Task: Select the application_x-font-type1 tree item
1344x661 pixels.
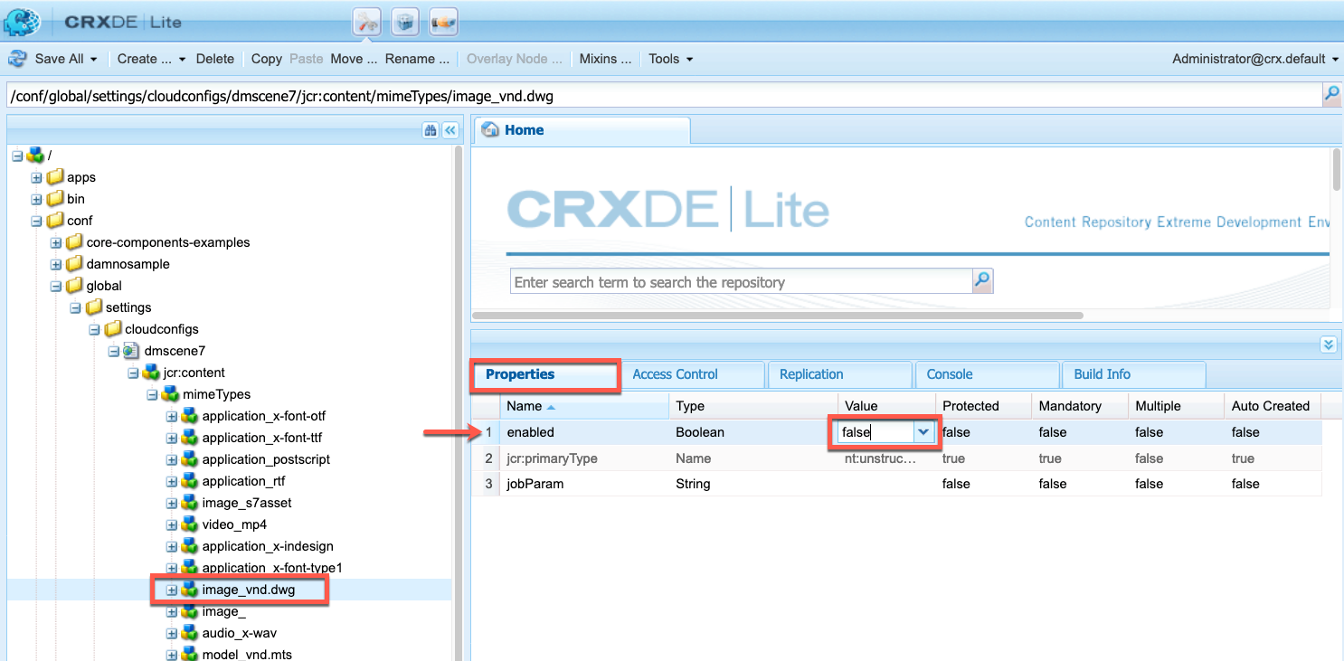Action: click(272, 568)
